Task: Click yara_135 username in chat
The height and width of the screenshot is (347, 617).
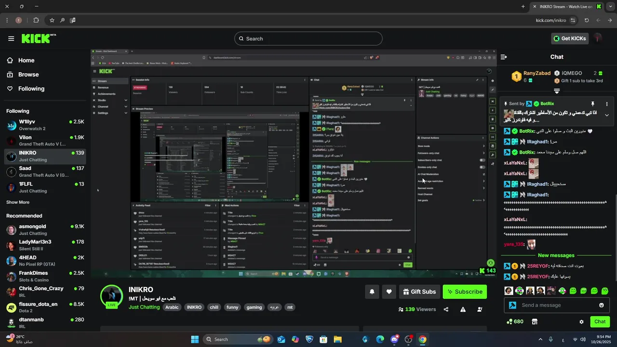Action: [514, 244]
